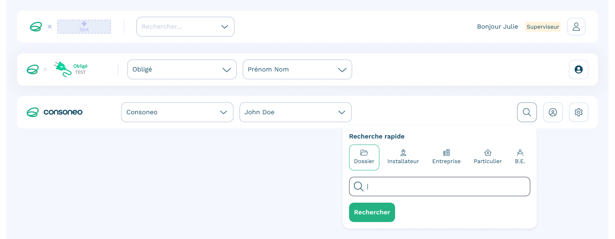Expand the John Doe user dropdown
Viewport: 615px width, 239px height.
pyautogui.click(x=295, y=112)
